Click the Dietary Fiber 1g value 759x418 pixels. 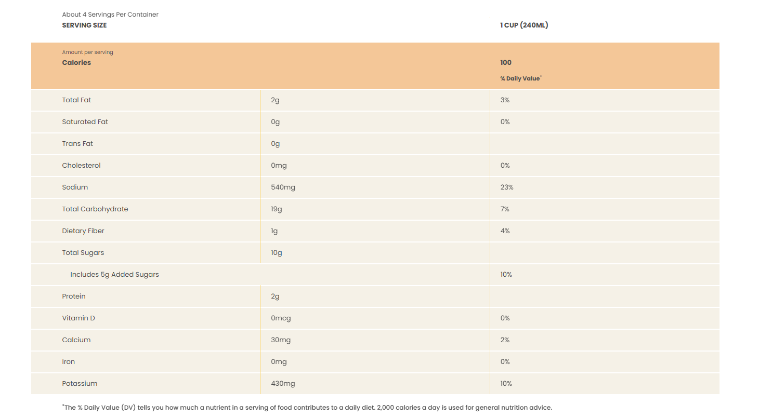pos(274,231)
